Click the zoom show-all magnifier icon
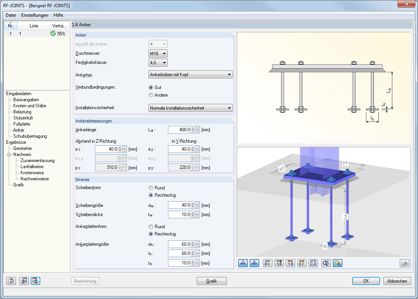Screen dimensions: 418x299 pos(326,263)
